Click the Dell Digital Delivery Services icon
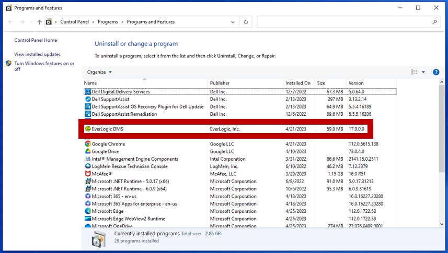The height and width of the screenshot is (253, 448). point(88,92)
